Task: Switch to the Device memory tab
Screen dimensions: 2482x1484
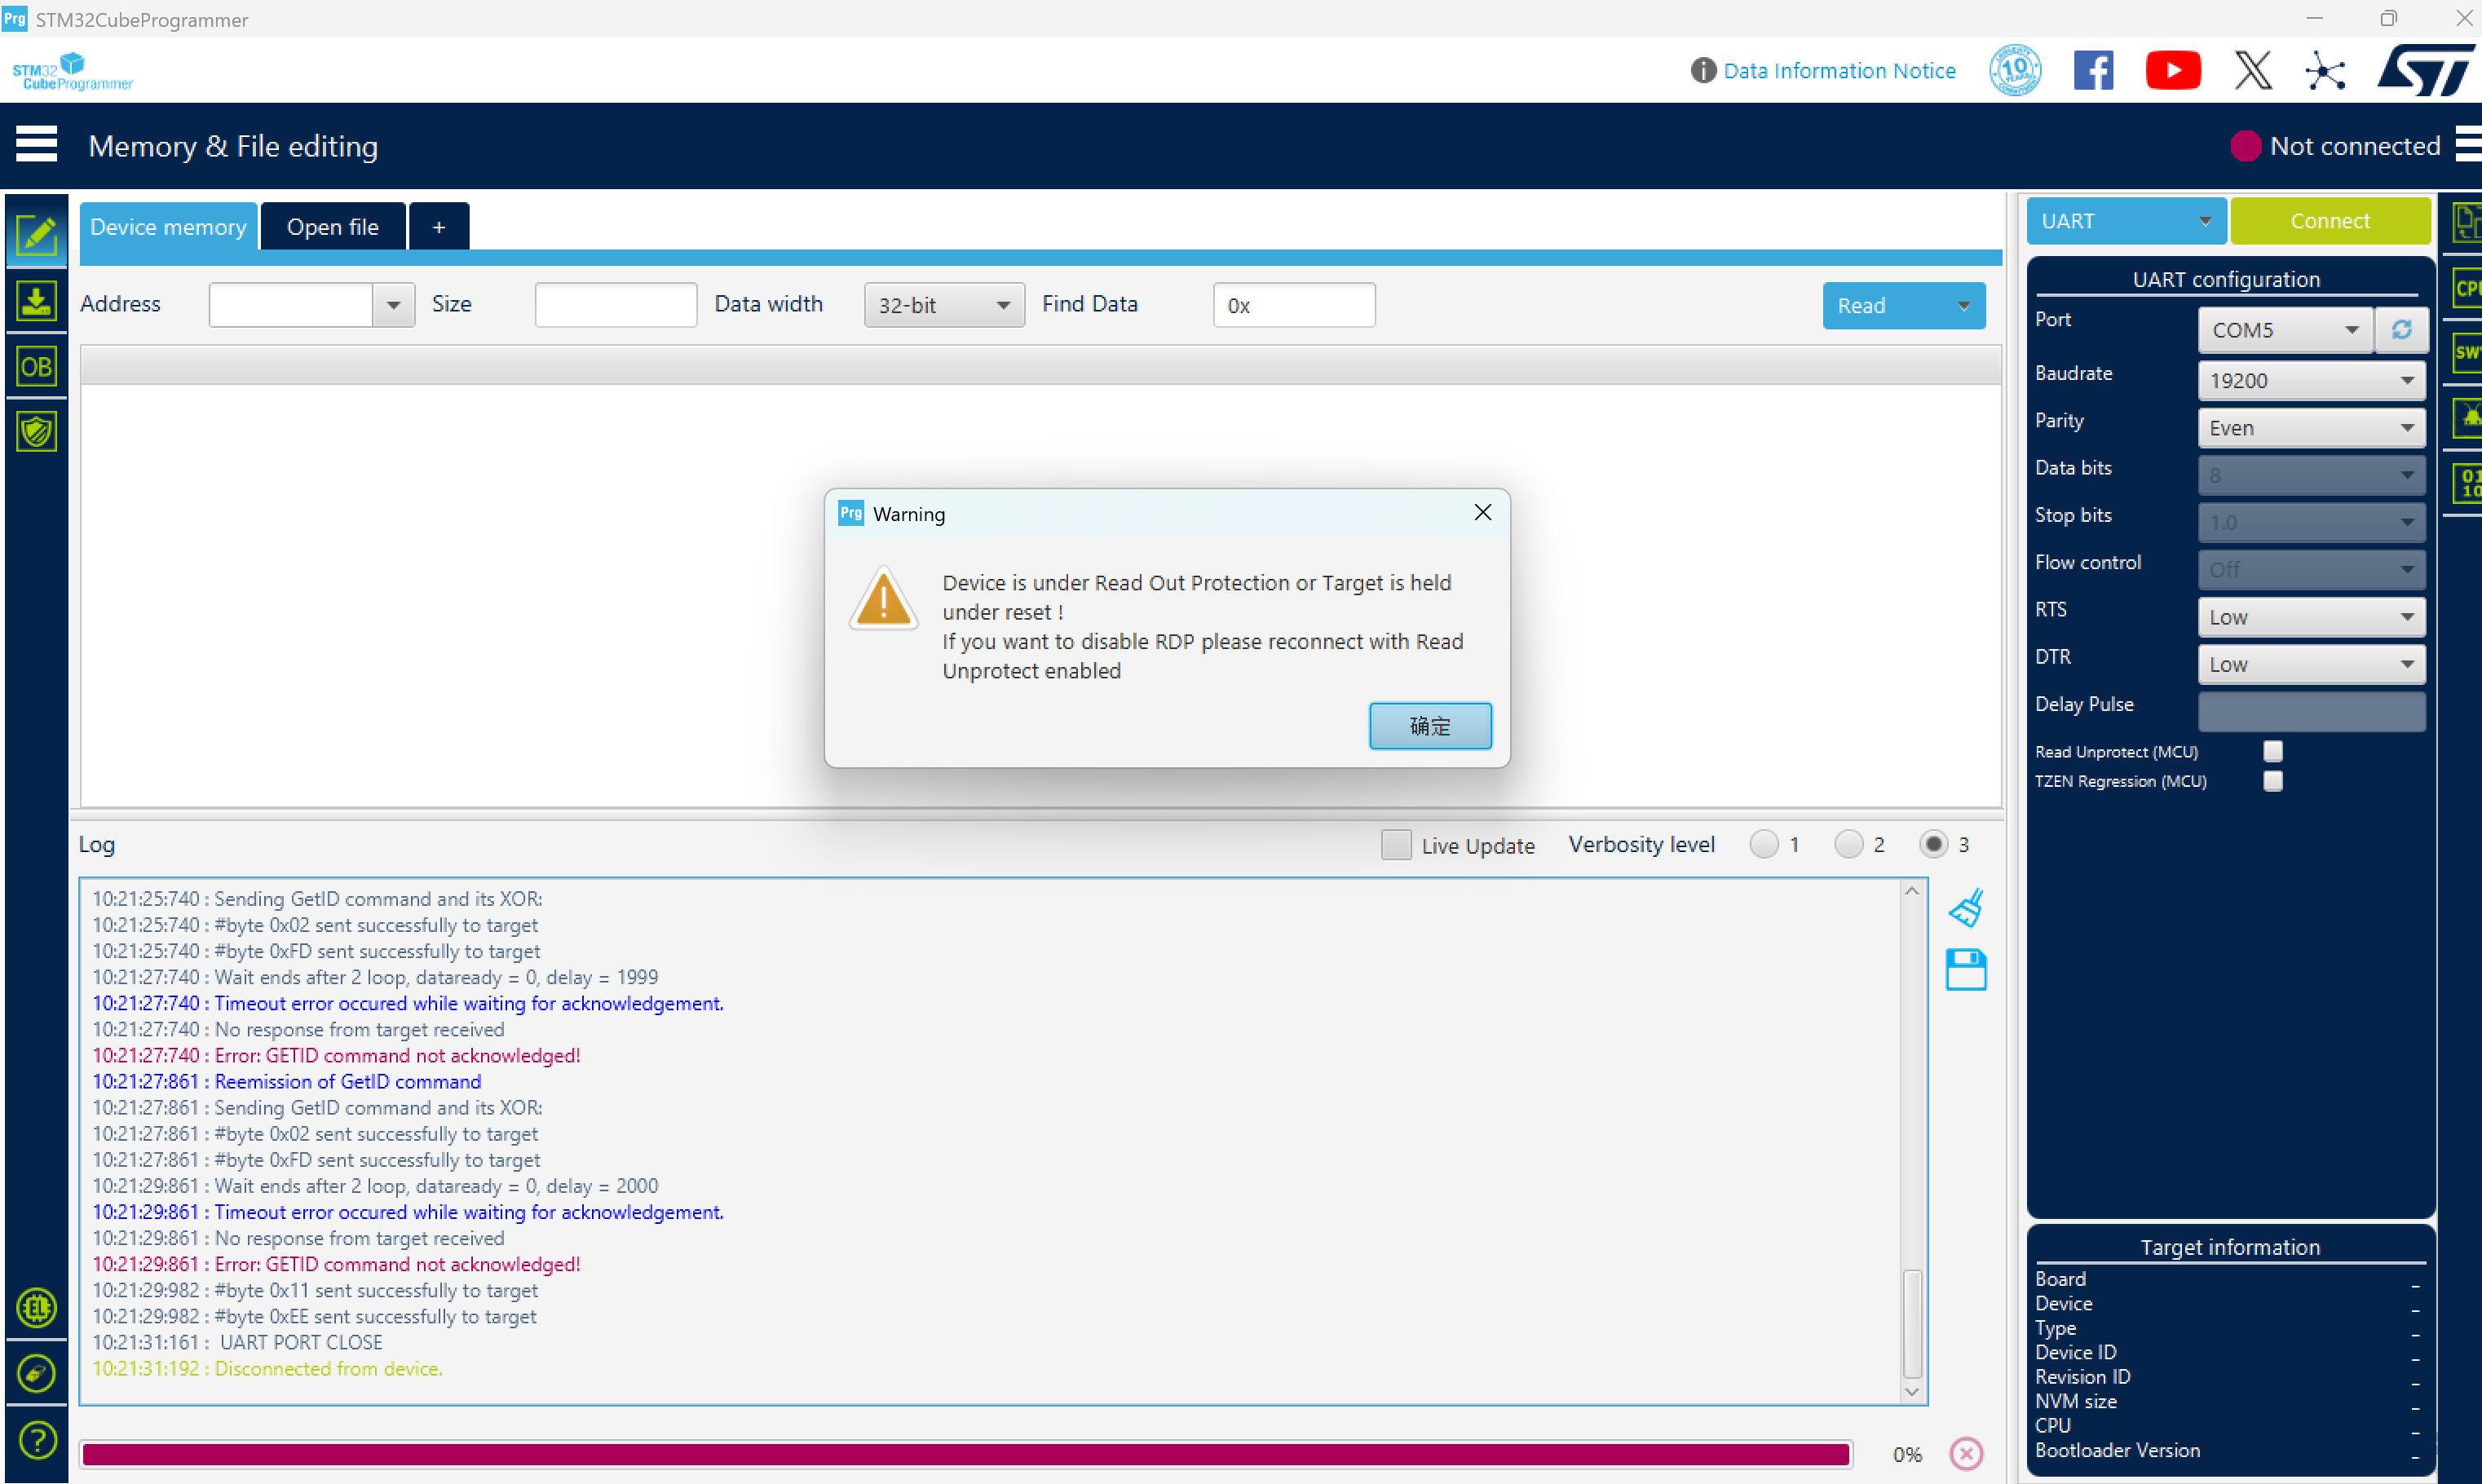Action: click(x=168, y=227)
